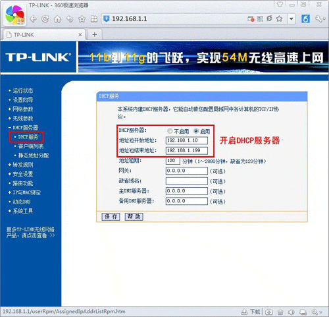Click the TP-LINK logo
The width and height of the screenshot is (329, 317).
pos(38,57)
